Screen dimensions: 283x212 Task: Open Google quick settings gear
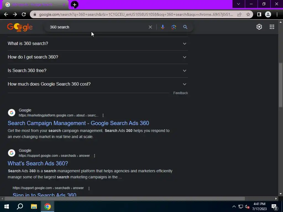pyautogui.click(x=259, y=27)
